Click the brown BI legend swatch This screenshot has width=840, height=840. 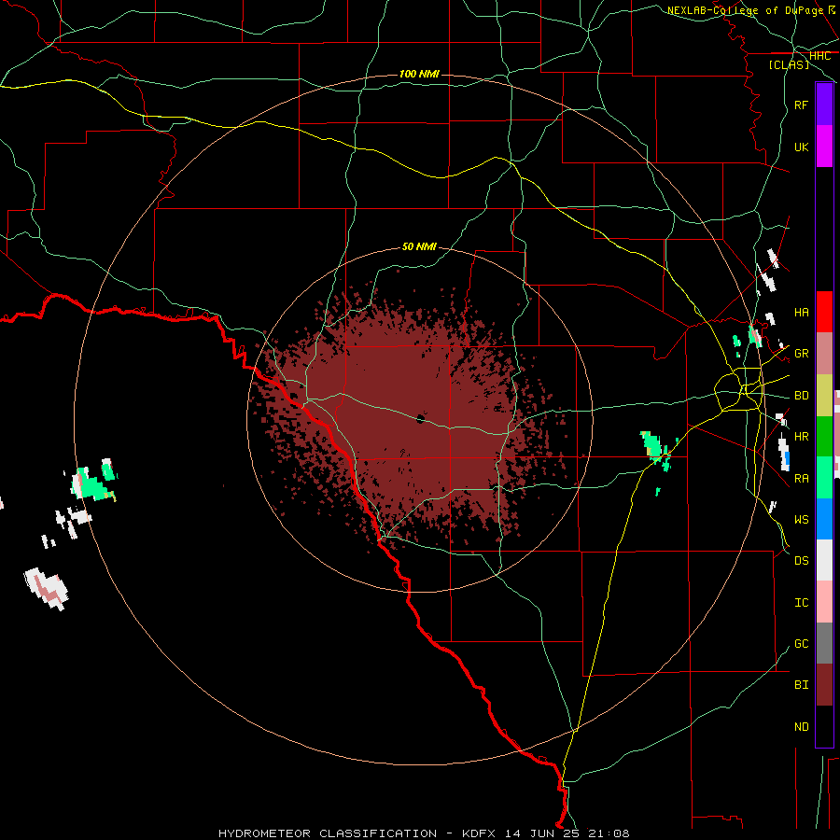pos(824,685)
